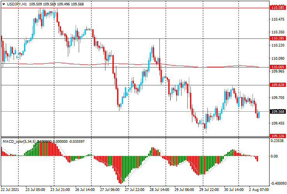Viewport: 287px width, 194px height.
Task: Click the 29 Jul 06:00 time label
Action: click(x=184, y=190)
